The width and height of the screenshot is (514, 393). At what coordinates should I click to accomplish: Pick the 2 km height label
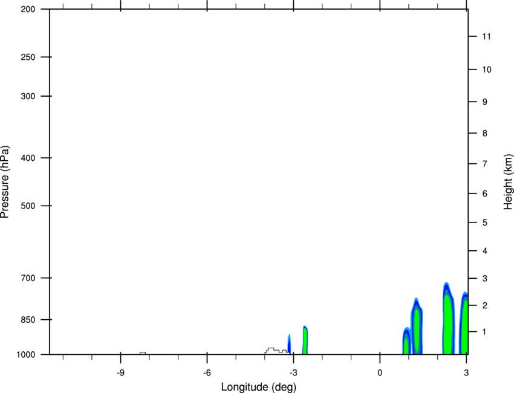pos(484,305)
